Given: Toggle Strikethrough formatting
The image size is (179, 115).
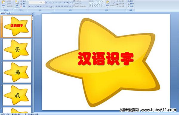Looking at the screenshot, I should (38, 7).
